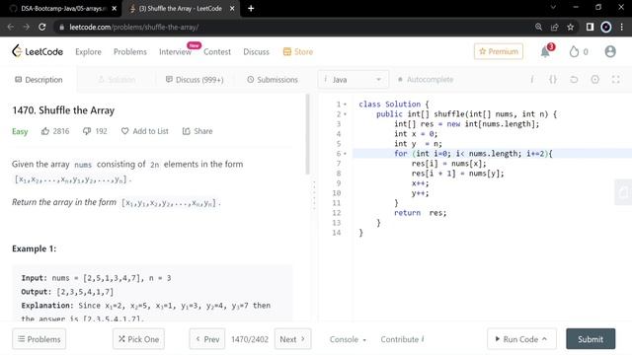The height and width of the screenshot is (355, 632).
Task: Fold the shuffle method at line 2
Action: point(345,114)
